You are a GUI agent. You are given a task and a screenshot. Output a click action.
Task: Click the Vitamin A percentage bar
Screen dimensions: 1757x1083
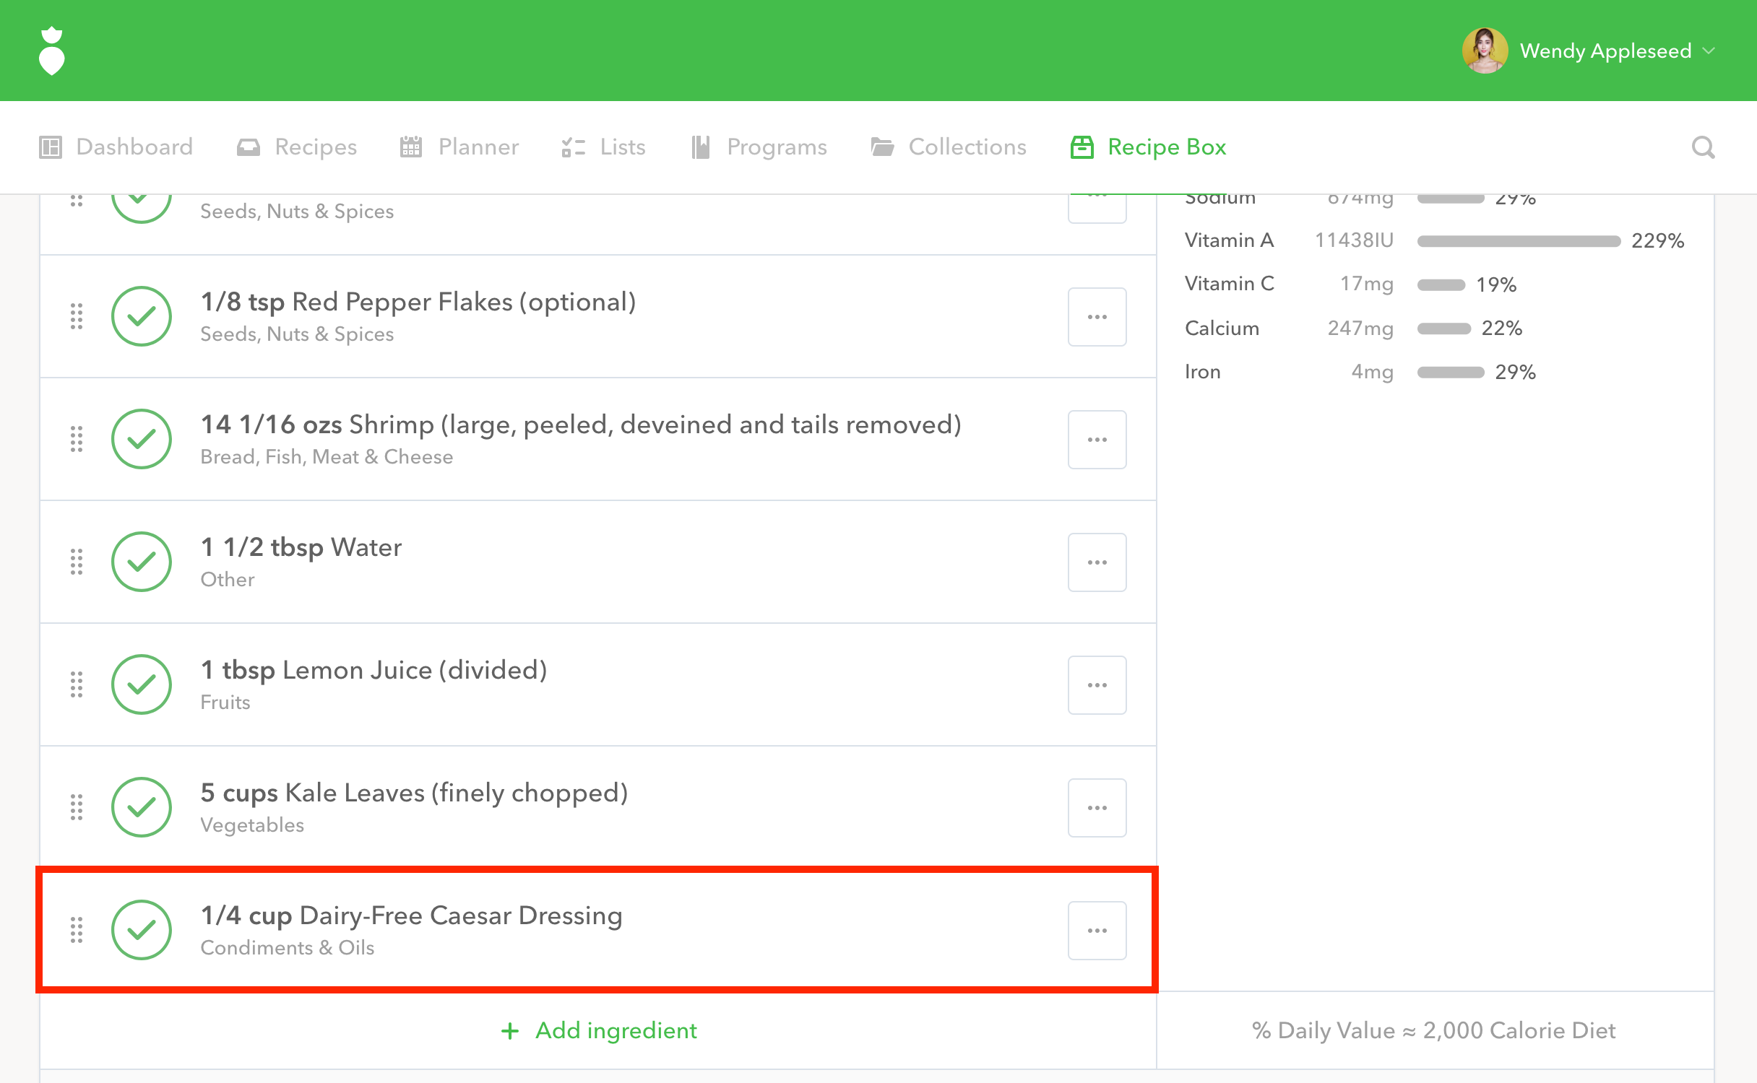pos(1519,241)
